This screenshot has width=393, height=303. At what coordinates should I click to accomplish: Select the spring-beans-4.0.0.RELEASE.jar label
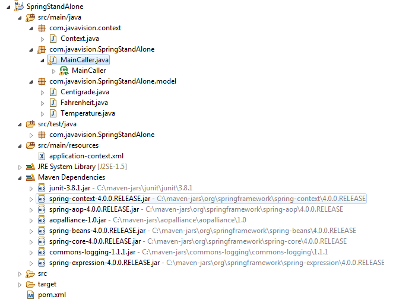(97, 231)
